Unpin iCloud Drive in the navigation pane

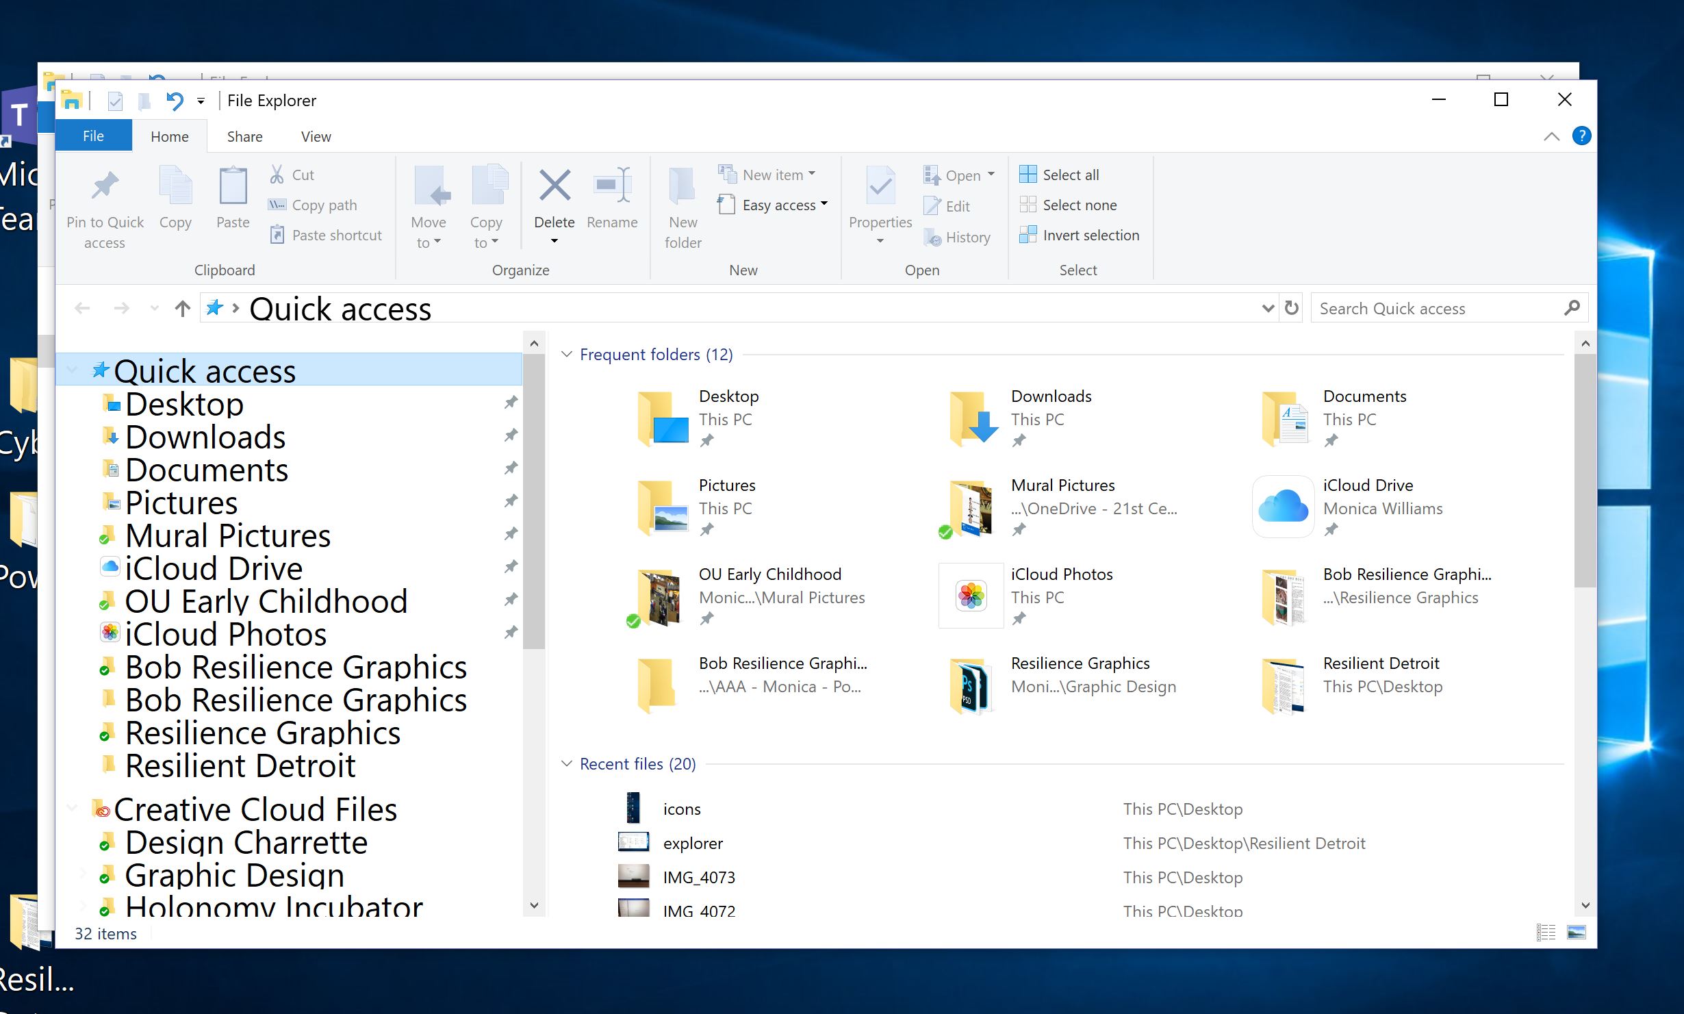(511, 567)
